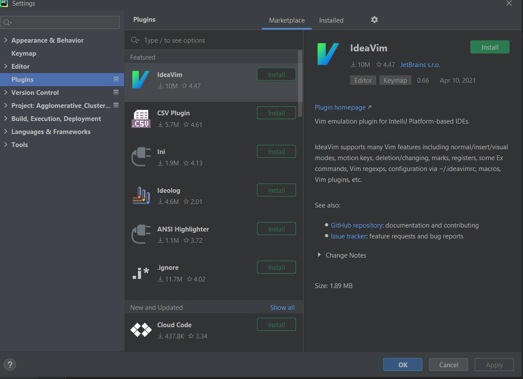Image resolution: width=523 pixels, height=379 pixels.
Task: Select the ANSI Highlighter plugin name
Action: [183, 229]
